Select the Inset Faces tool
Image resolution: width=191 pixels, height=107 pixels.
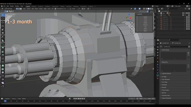tap(3, 52)
